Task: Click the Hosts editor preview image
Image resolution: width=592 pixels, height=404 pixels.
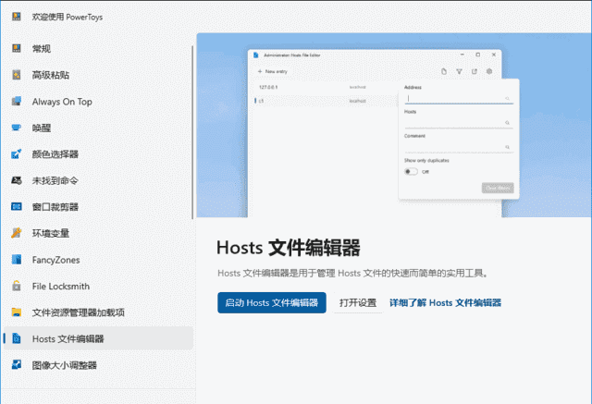Action: [394, 125]
